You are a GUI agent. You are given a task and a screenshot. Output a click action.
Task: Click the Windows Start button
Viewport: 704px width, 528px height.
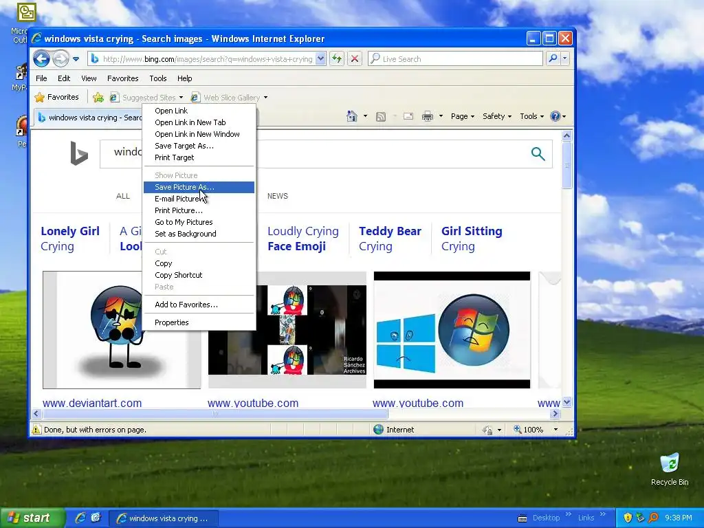(x=32, y=518)
